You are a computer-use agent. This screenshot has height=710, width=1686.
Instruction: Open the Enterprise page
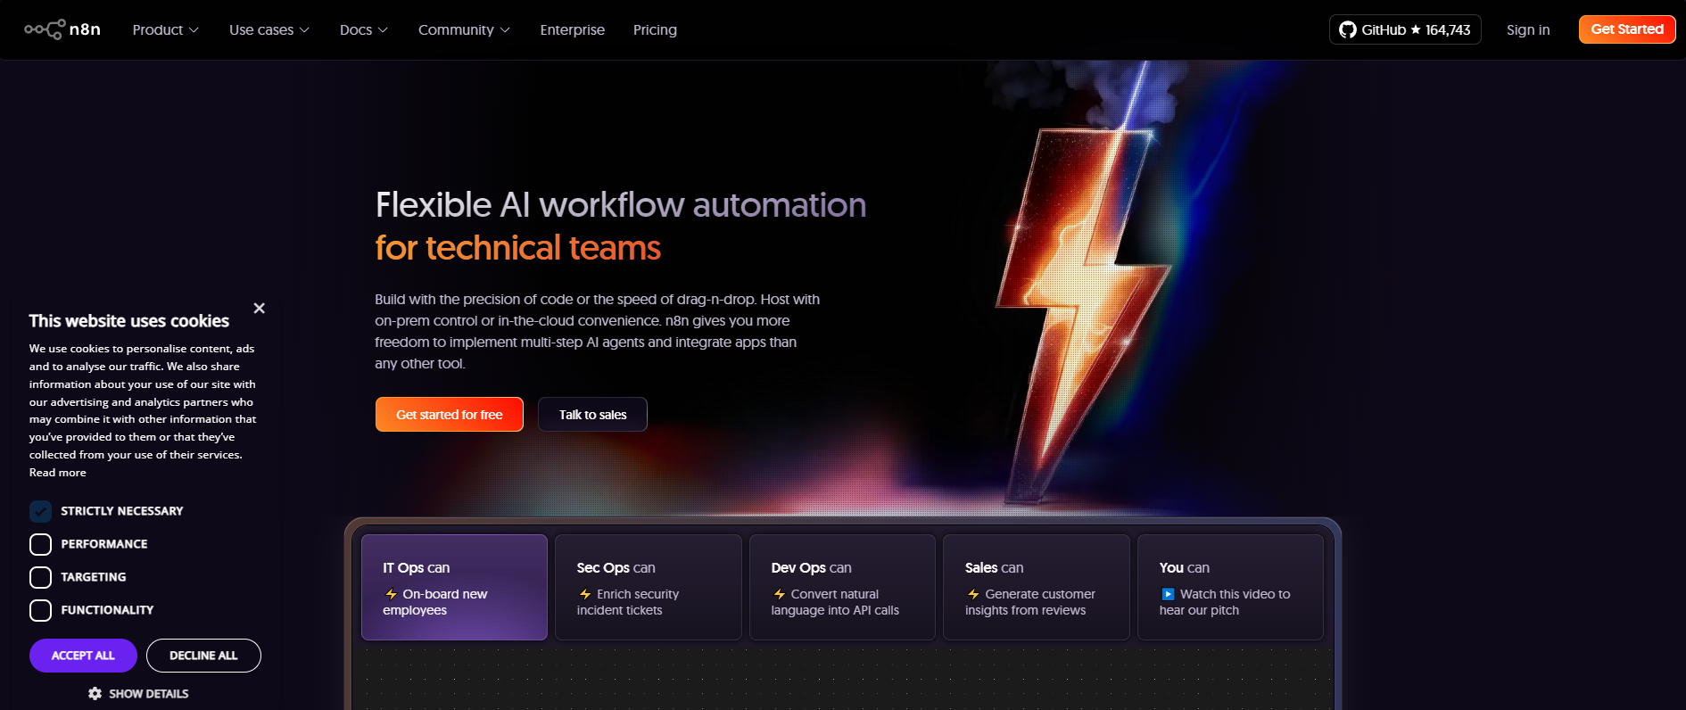573,29
